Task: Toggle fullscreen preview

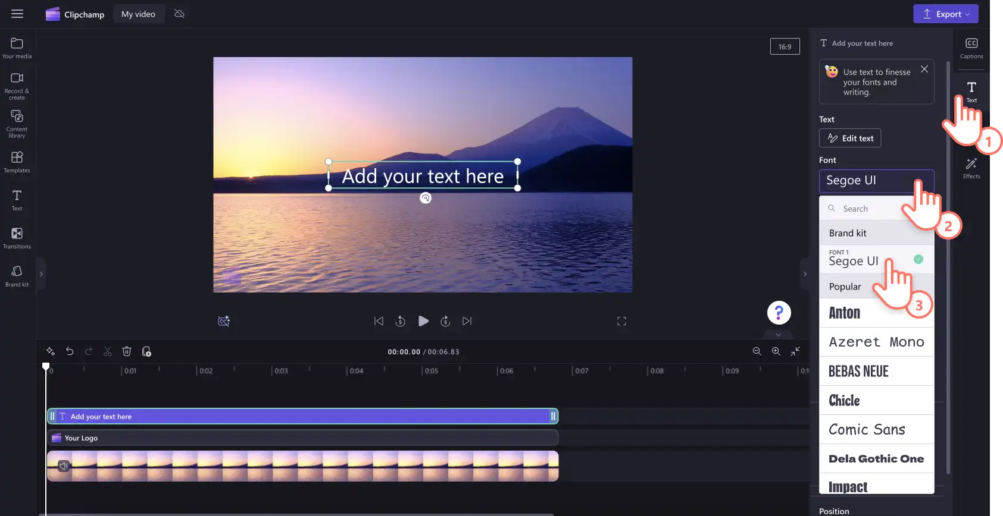Action: [621, 321]
